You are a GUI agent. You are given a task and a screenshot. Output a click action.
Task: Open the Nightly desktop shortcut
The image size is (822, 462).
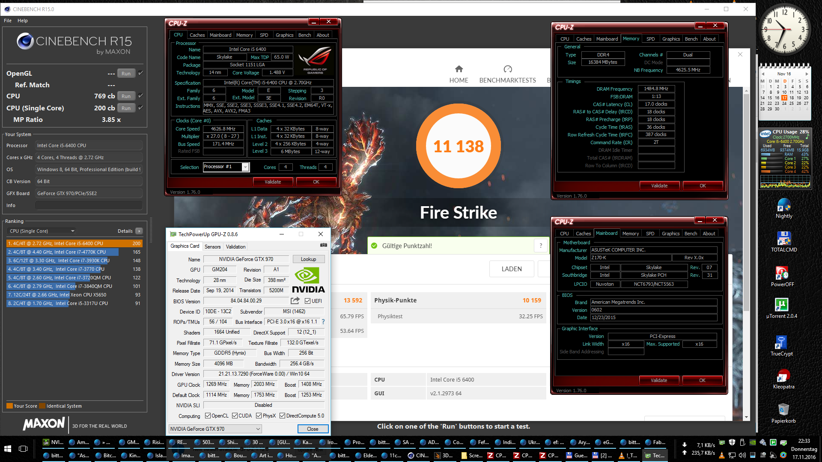pyautogui.click(x=784, y=209)
